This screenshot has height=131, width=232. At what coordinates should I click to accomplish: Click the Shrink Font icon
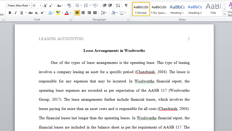pyautogui.click(x=51, y=6)
